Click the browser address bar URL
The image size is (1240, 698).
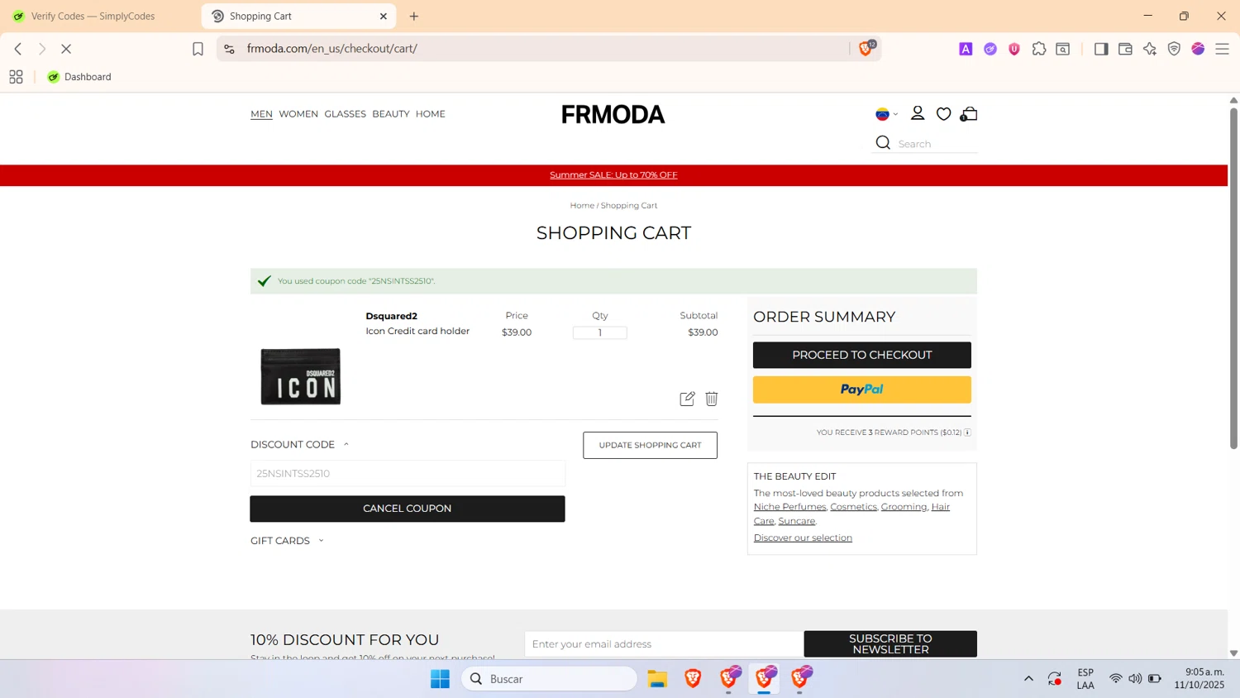click(331, 49)
